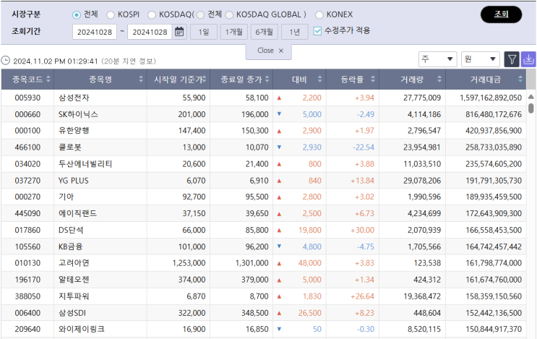Select the KOSDAQ GLOBAL radio button
537x339 pixels.
click(x=229, y=14)
